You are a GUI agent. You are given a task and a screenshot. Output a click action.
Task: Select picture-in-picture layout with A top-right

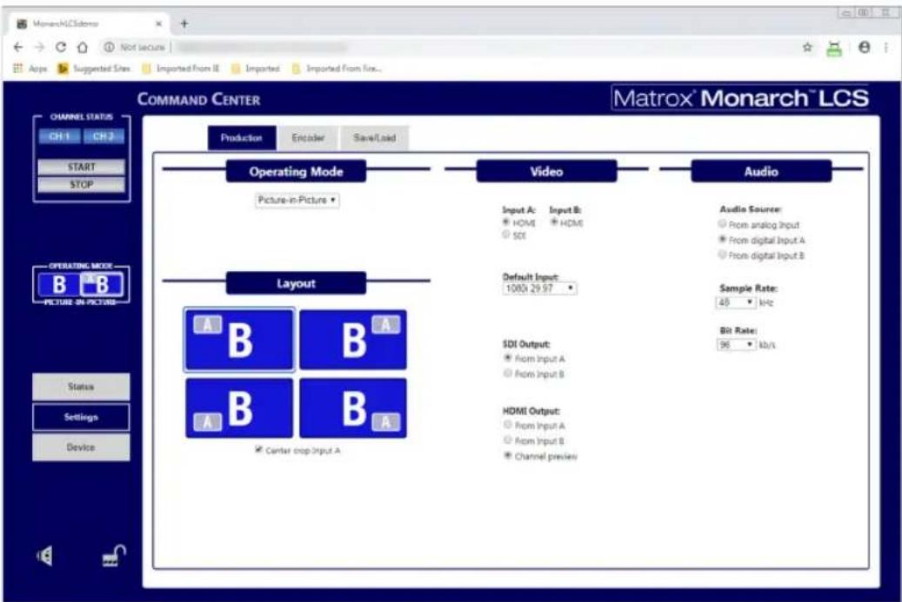[353, 340]
